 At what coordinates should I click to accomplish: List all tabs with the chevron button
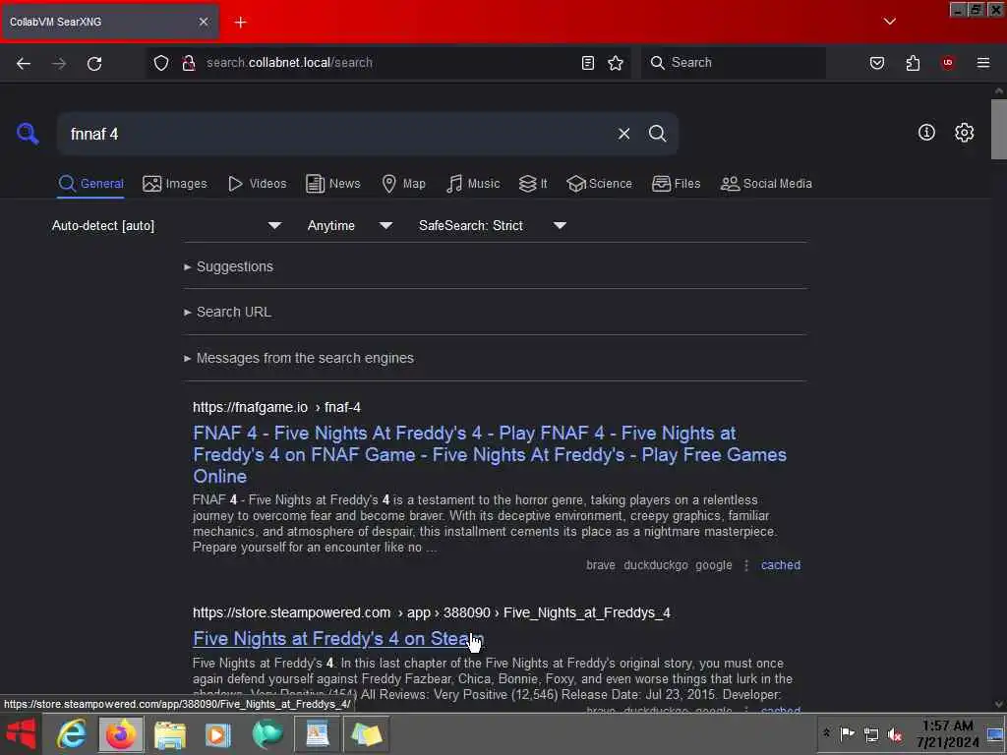click(889, 22)
